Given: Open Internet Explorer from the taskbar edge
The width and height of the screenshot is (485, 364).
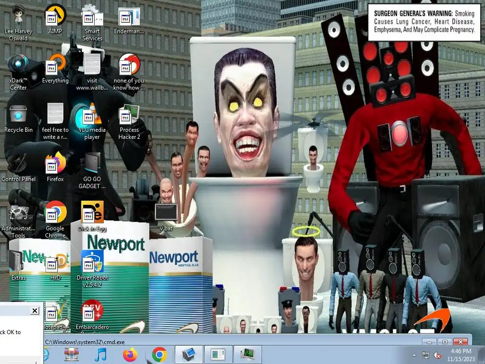Looking at the screenshot, I should (x=47, y=355).
